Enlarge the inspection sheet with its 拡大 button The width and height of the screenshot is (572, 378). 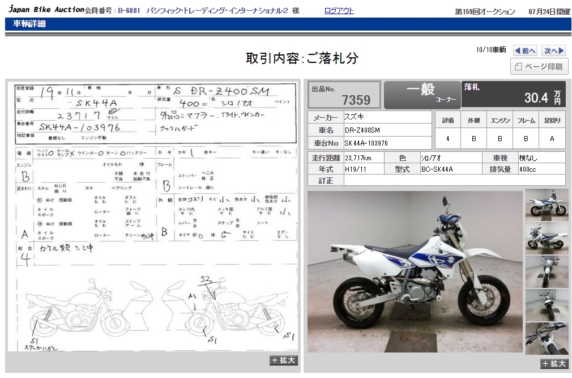[283, 360]
